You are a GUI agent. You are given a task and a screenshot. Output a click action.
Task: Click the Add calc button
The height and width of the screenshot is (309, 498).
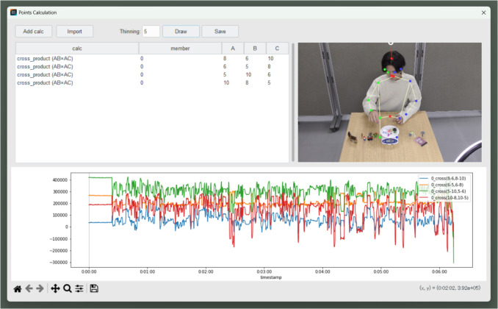tap(33, 32)
